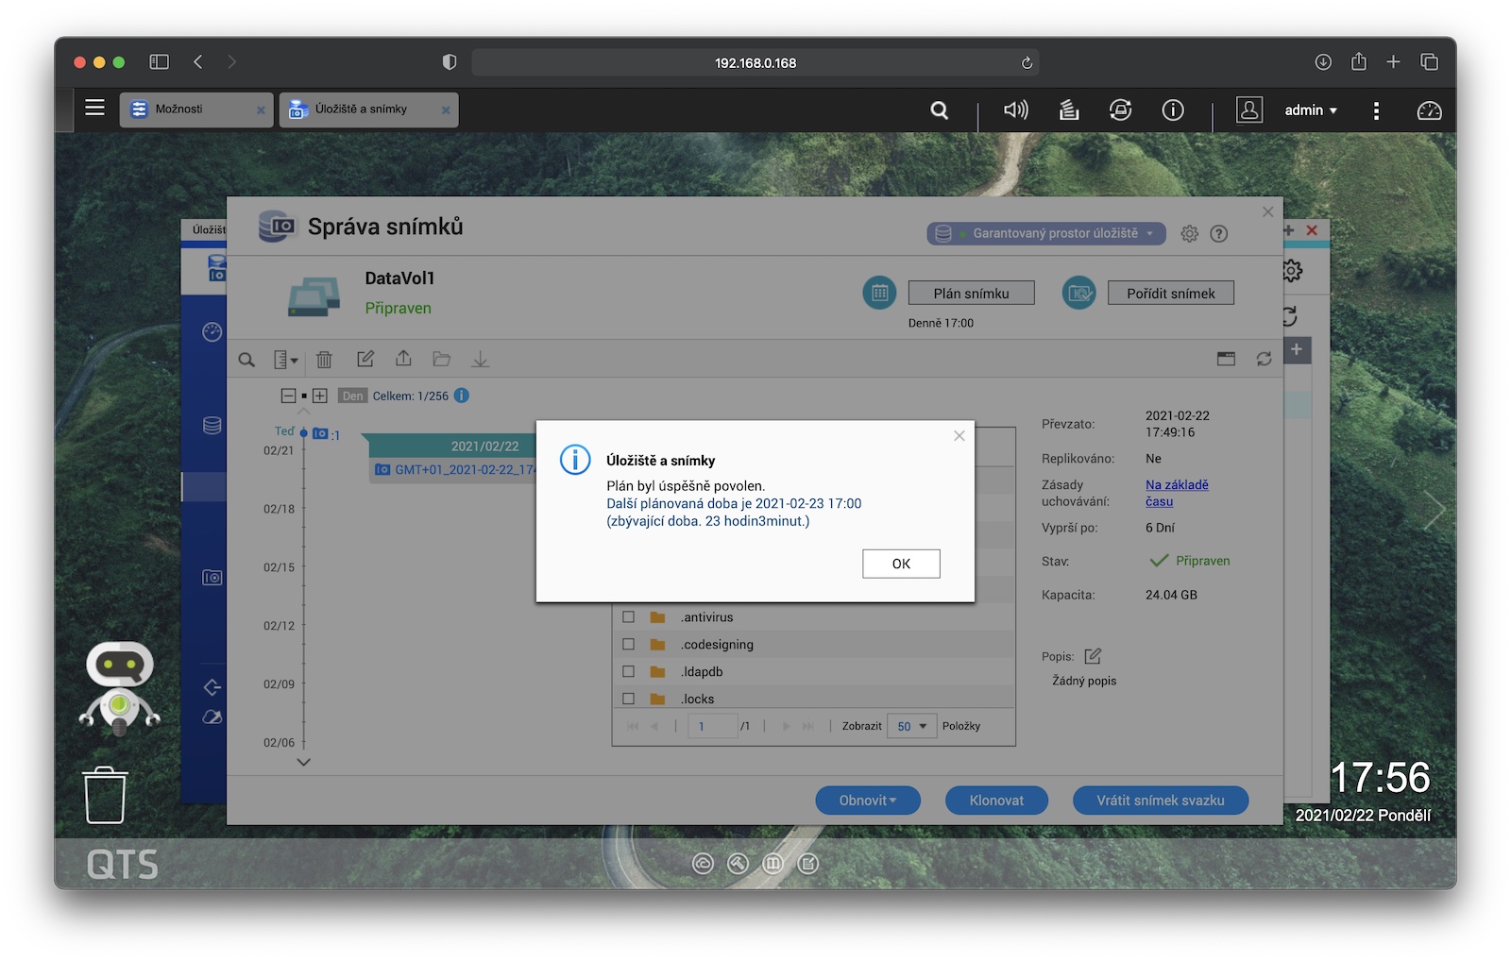This screenshot has height=961, width=1511.
Task: Open snapshot manager settings gear
Action: pos(1189,233)
